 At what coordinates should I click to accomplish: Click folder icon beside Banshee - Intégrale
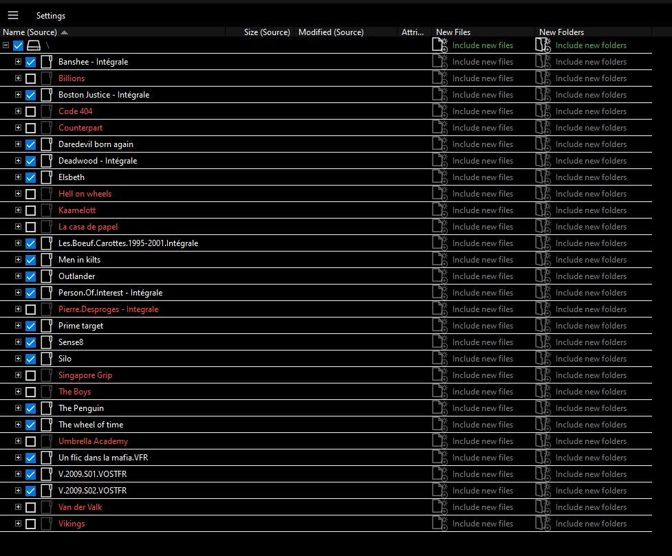coord(46,62)
